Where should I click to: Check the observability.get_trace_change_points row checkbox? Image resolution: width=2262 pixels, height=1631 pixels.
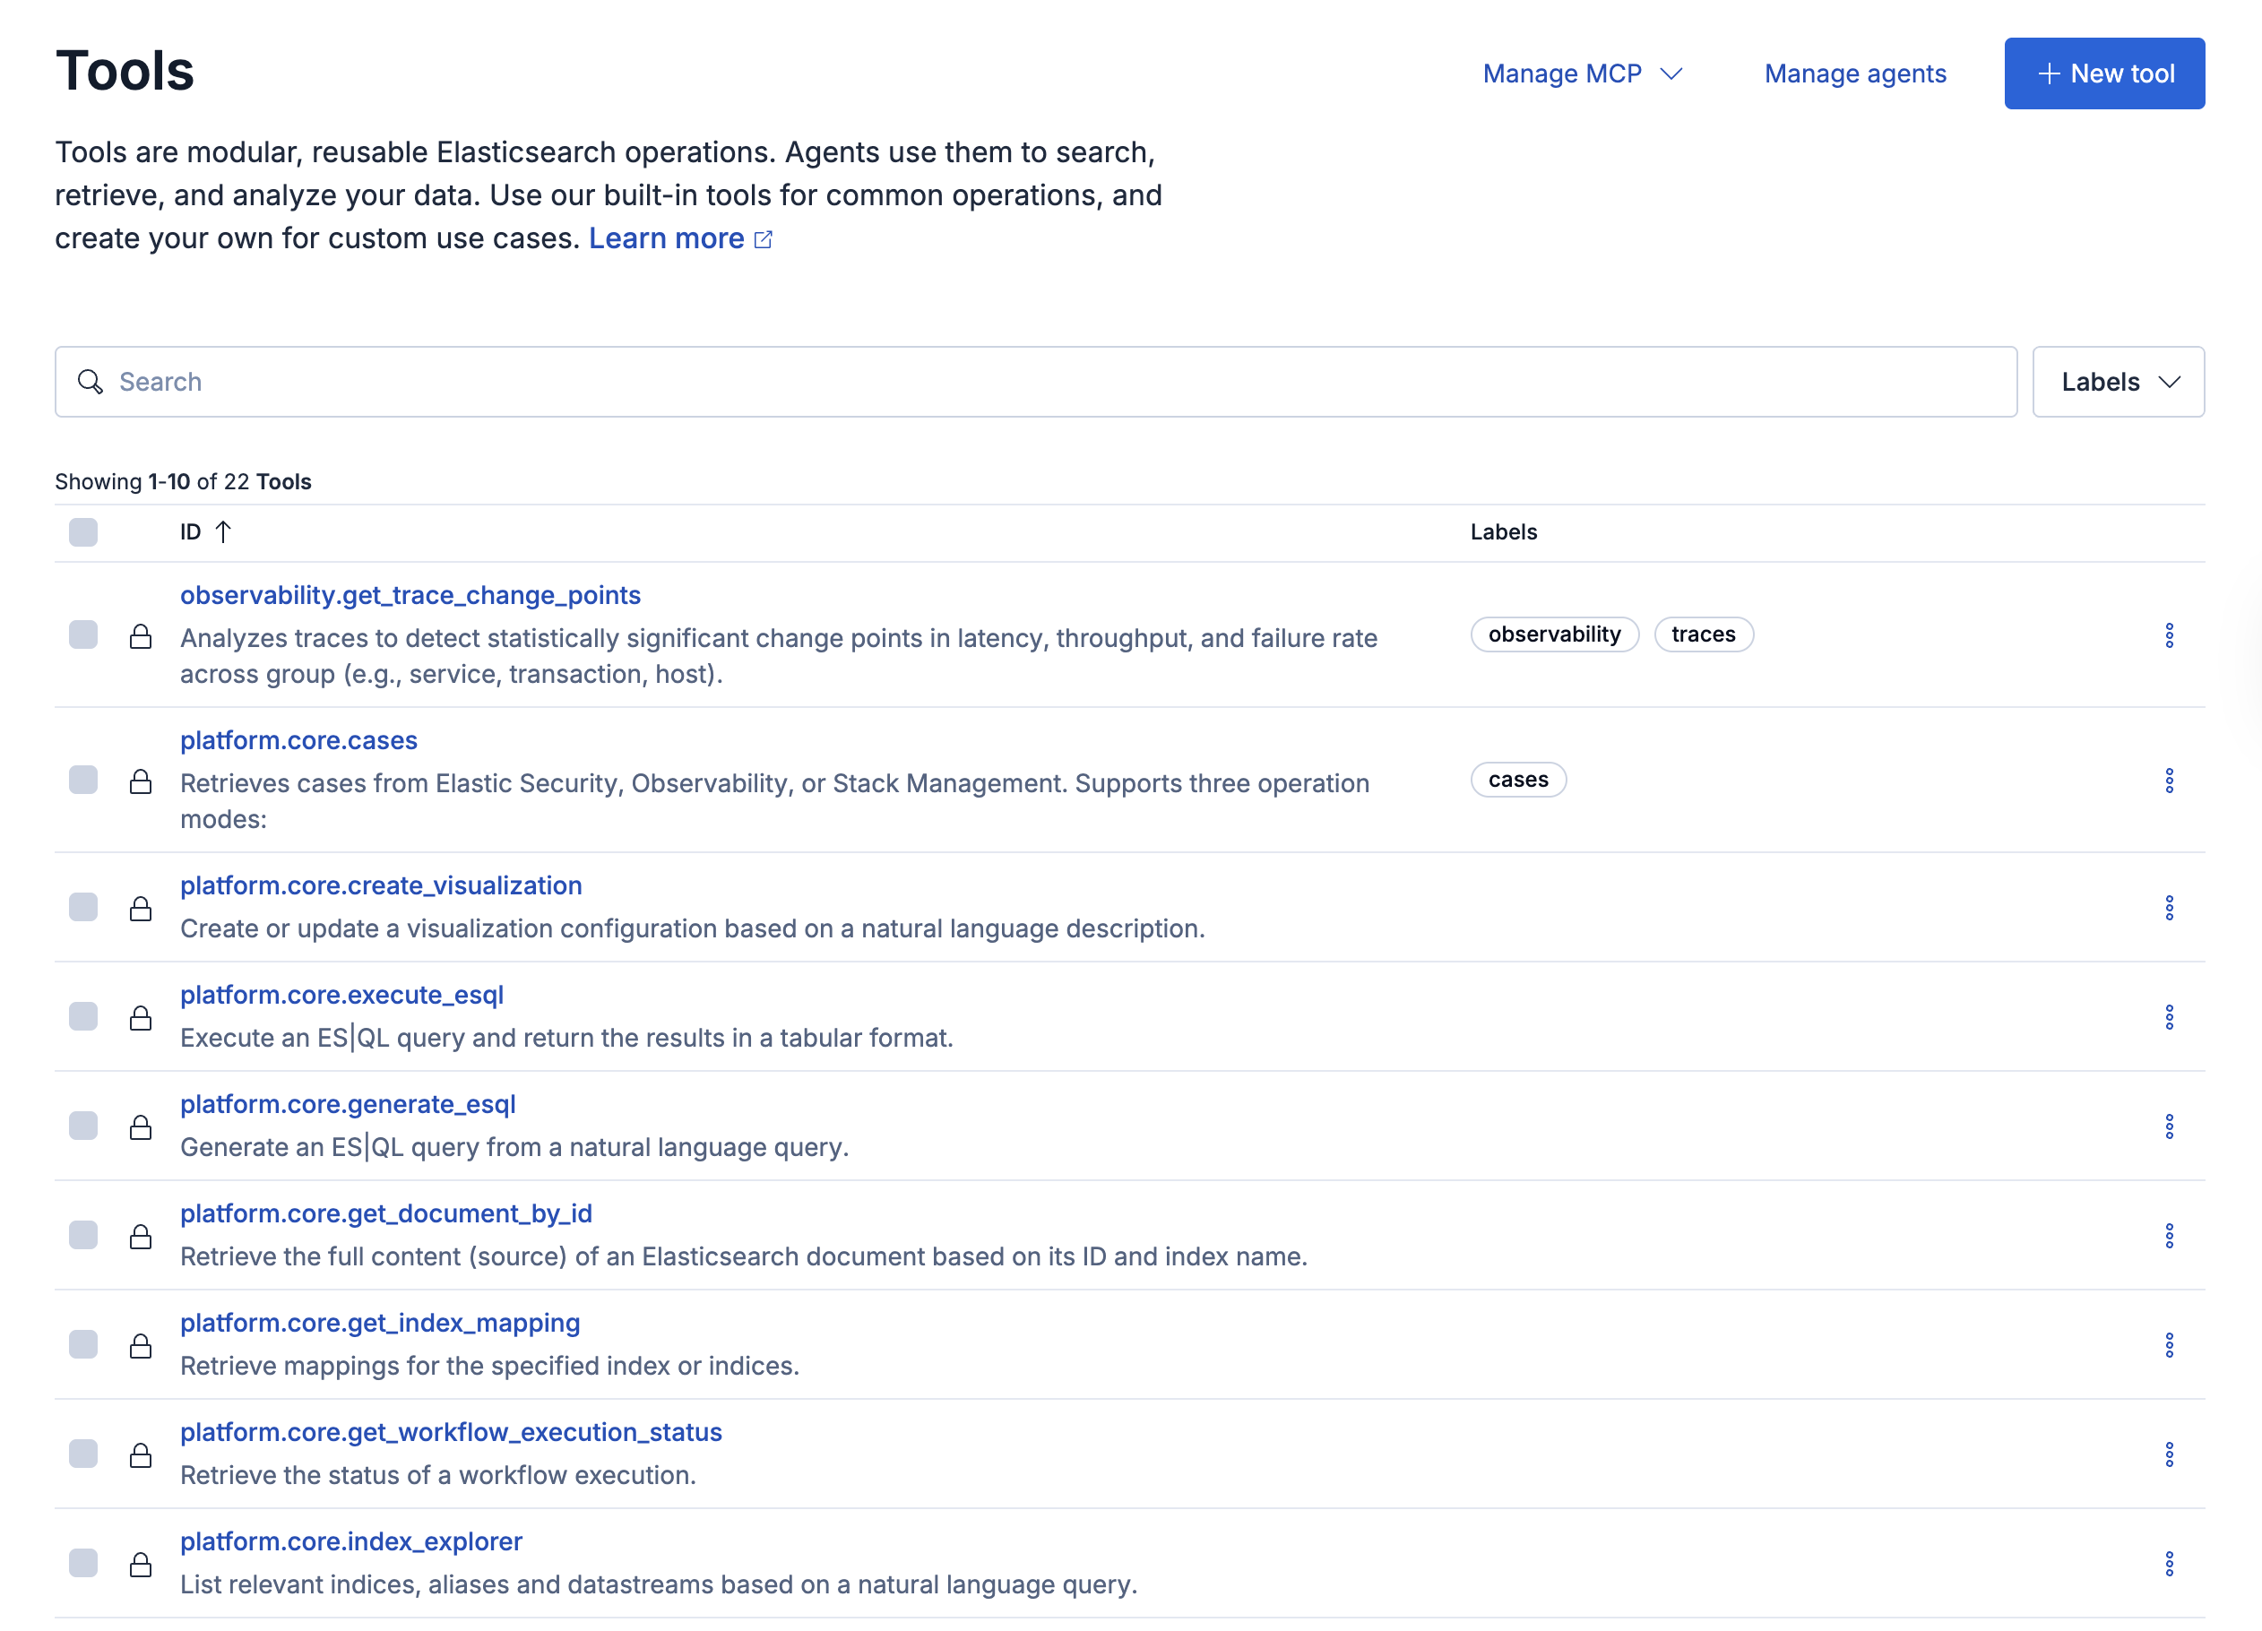(82, 635)
